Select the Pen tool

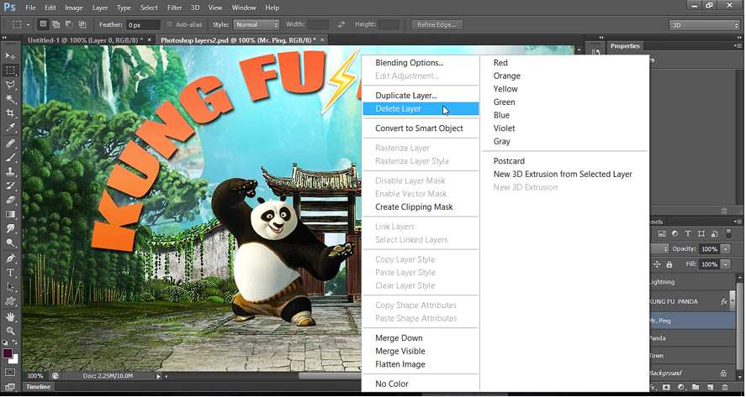10,259
